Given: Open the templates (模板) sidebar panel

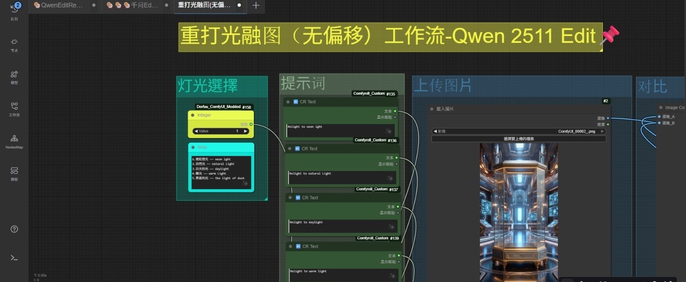Looking at the screenshot, I should click(x=14, y=174).
